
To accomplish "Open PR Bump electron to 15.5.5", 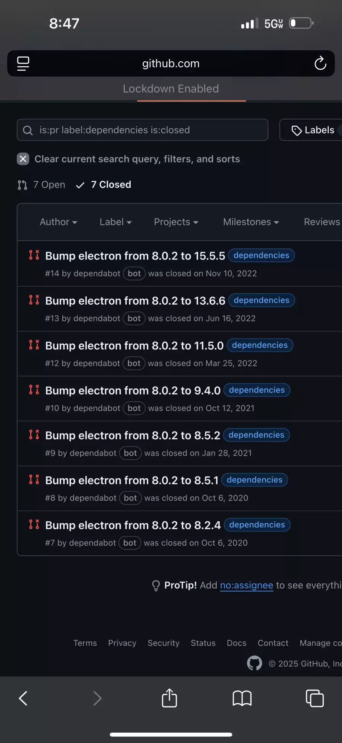I will tap(135, 256).
